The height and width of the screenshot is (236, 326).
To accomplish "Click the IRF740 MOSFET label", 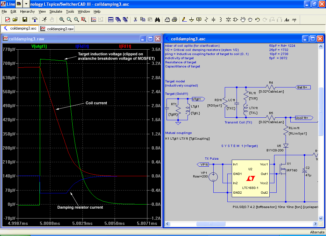I will (x=292, y=170).
